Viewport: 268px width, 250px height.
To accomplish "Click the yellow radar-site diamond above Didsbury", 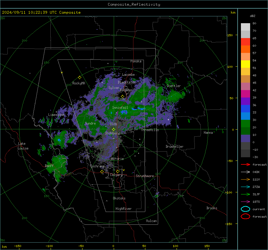I will [113, 130].
